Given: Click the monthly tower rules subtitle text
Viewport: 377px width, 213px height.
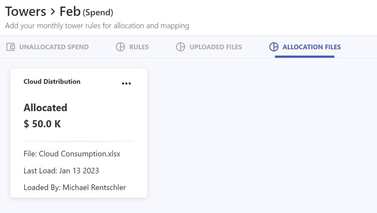Looking at the screenshot, I should click(x=97, y=26).
